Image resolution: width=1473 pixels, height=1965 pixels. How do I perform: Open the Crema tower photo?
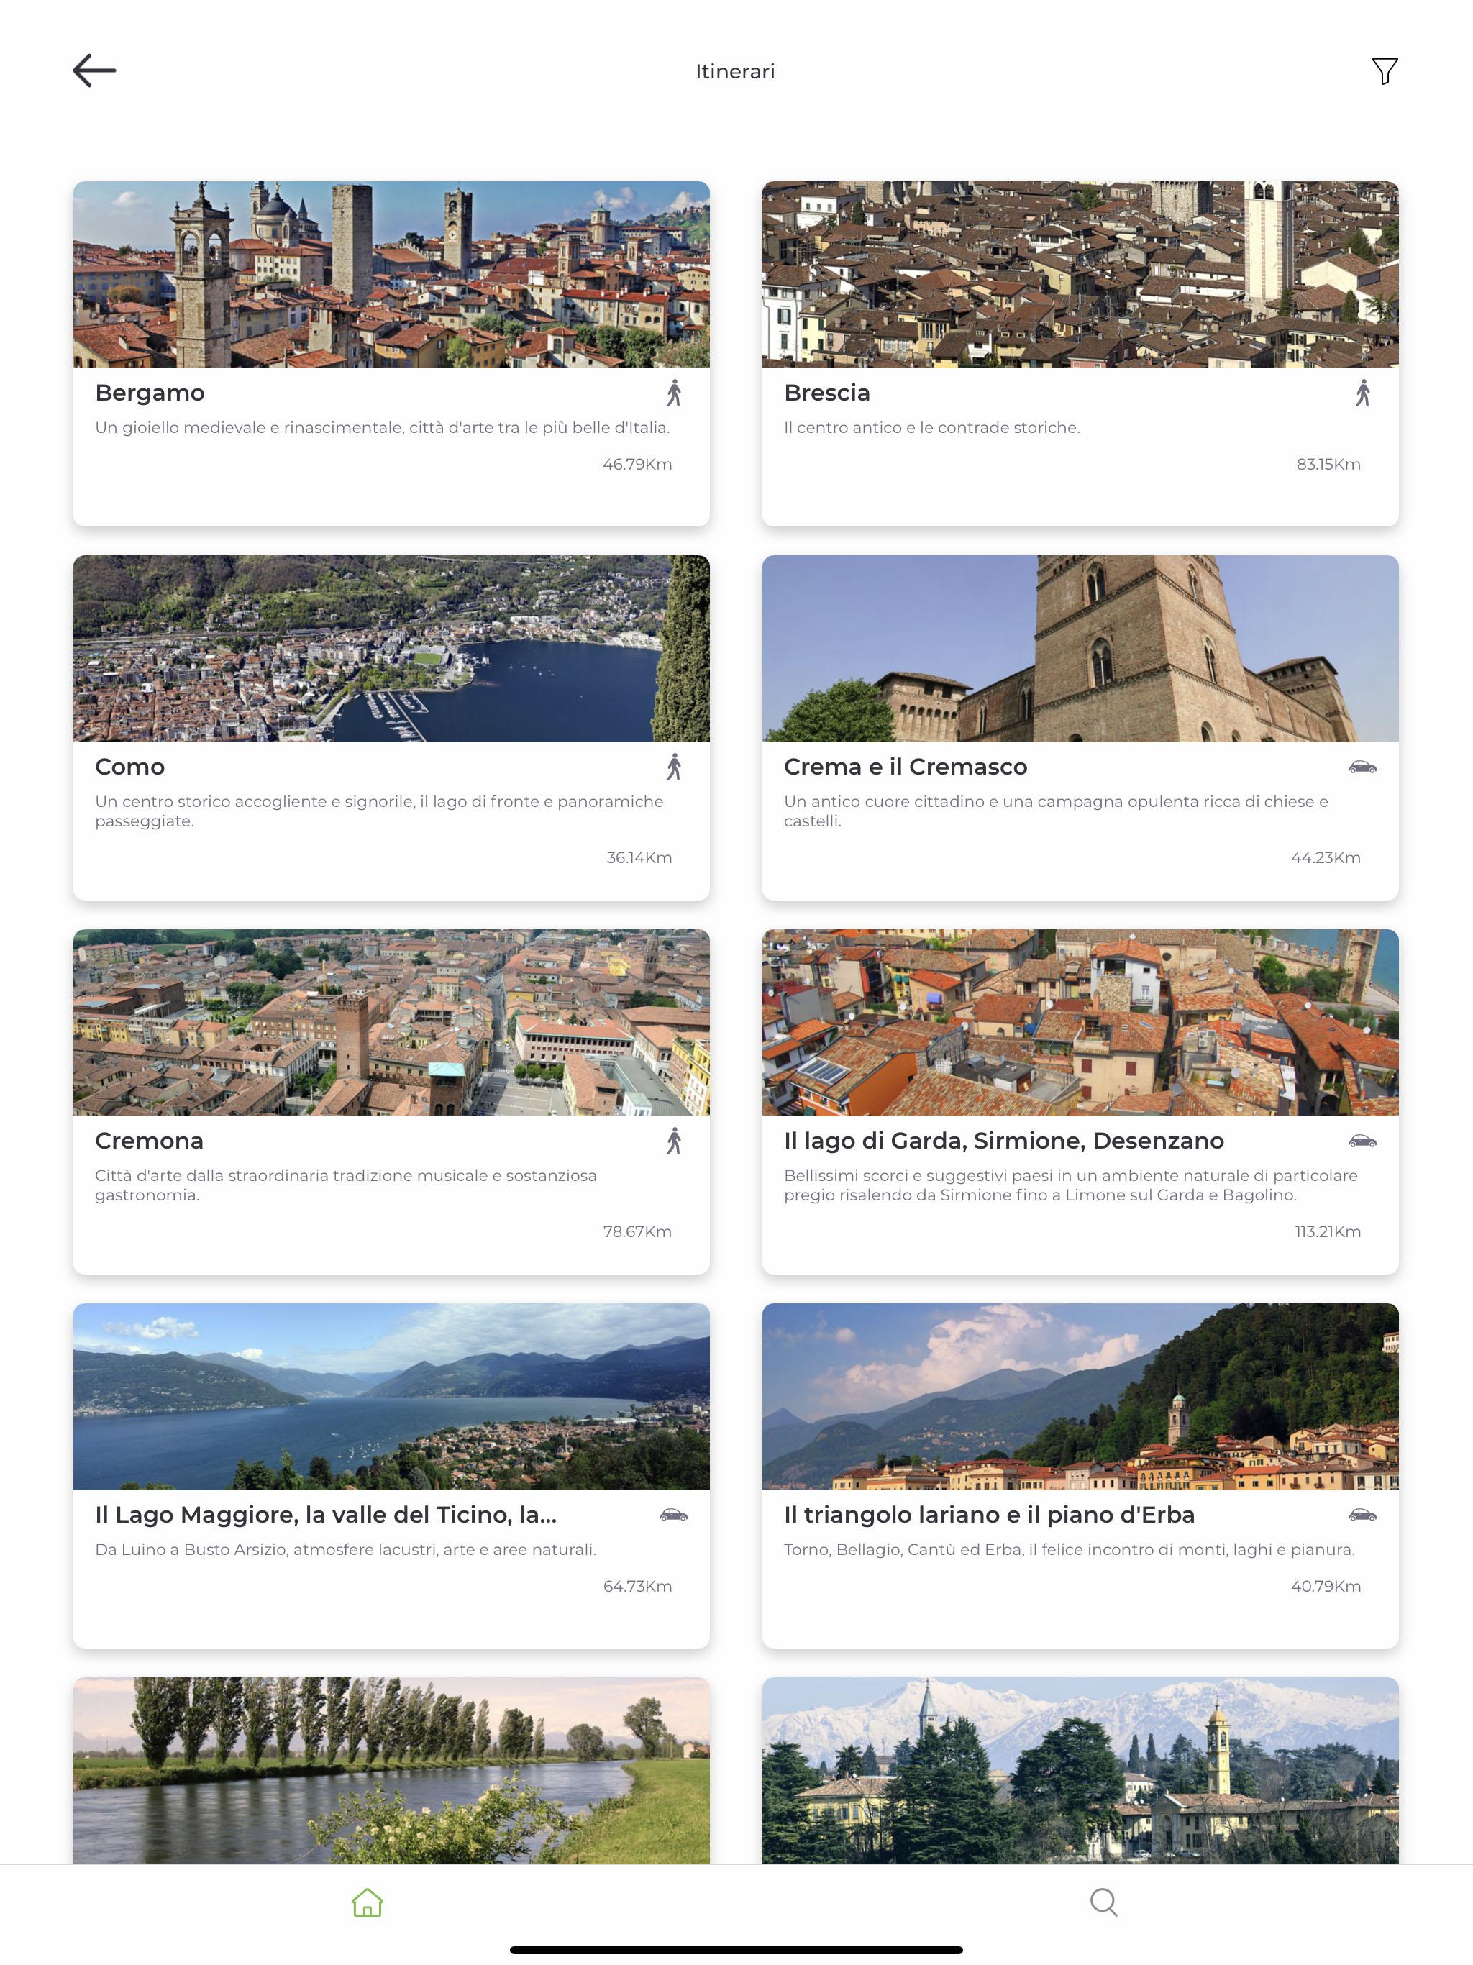pyautogui.click(x=1080, y=649)
